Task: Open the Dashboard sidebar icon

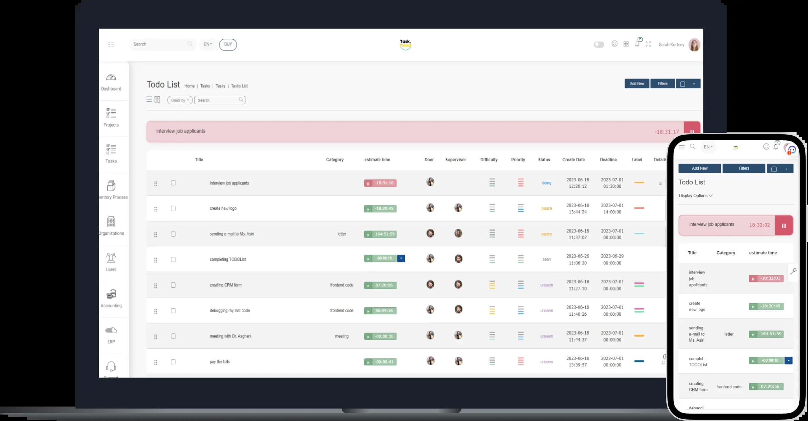Action: tap(111, 77)
